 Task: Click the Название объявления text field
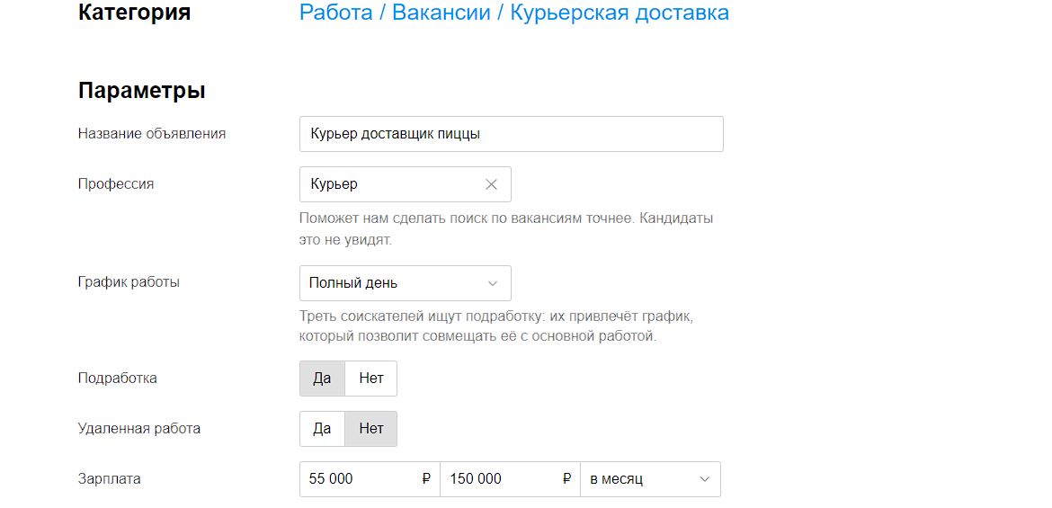pos(511,134)
